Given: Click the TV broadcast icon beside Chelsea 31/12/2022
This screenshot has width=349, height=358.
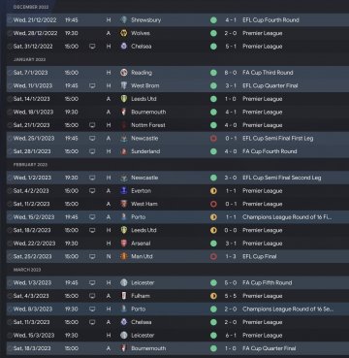Looking at the screenshot, I should [x=92, y=47].
